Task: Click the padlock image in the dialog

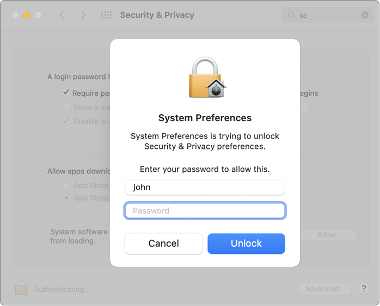Action: [206, 78]
